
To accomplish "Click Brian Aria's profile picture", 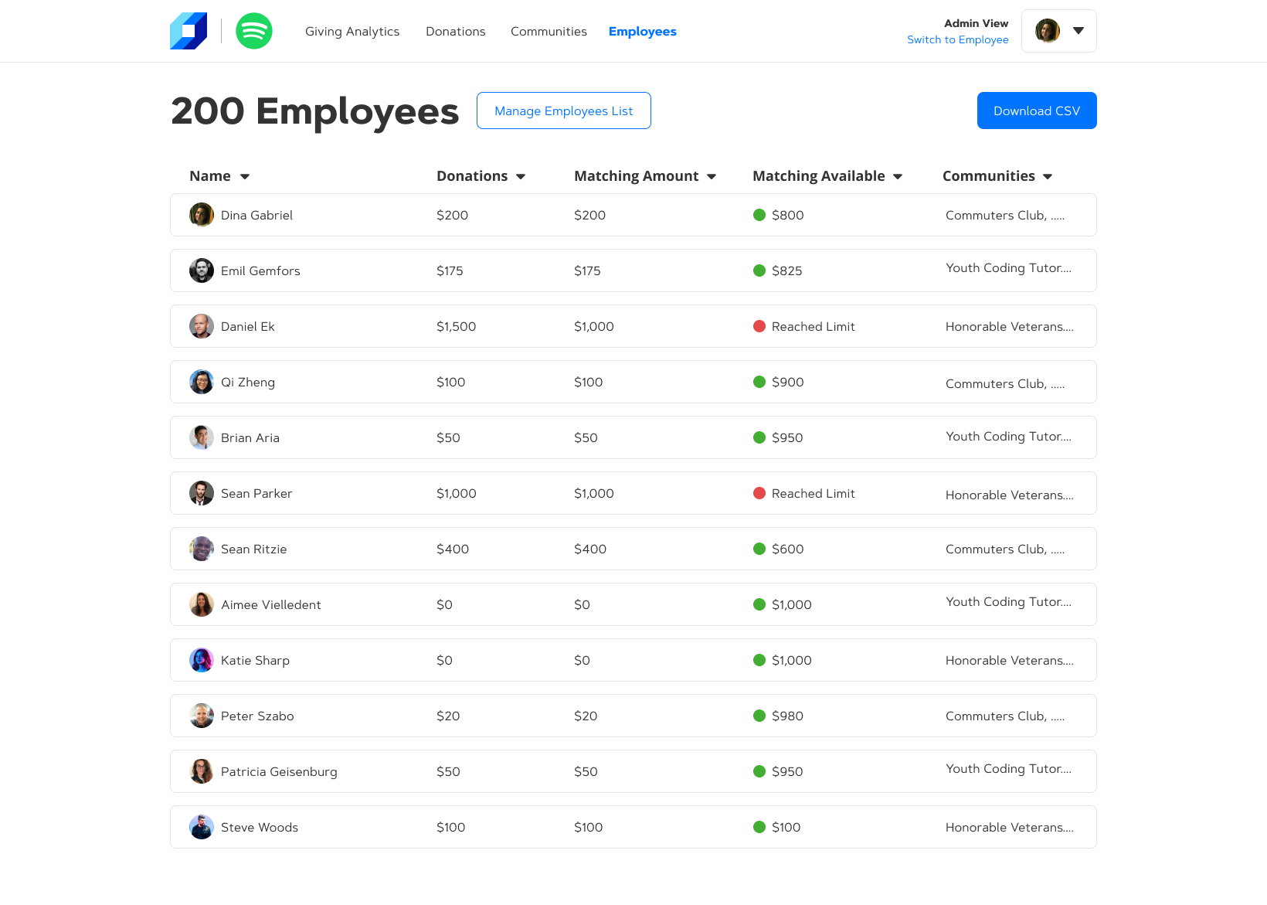I will tap(202, 437).
